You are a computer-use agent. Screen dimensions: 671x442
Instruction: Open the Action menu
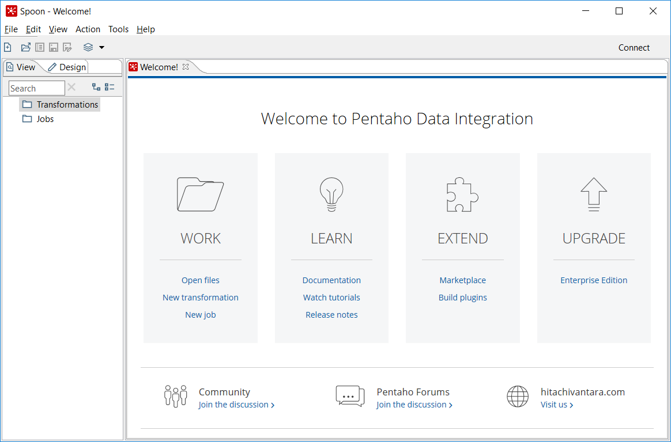tap(88, 29)
